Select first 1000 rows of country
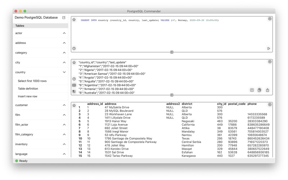 32,81
